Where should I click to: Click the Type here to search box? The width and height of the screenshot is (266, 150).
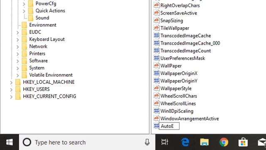tap(87, 142)
